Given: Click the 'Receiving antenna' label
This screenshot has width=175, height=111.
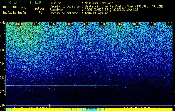Looking at the screenshot, I should click(x=64, y=13).
